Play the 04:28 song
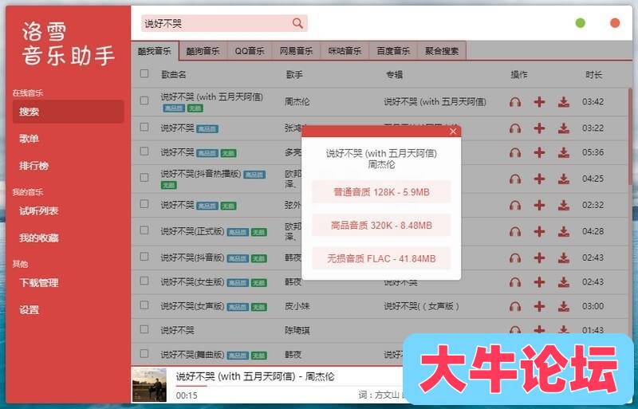 [x=515, y=231]
